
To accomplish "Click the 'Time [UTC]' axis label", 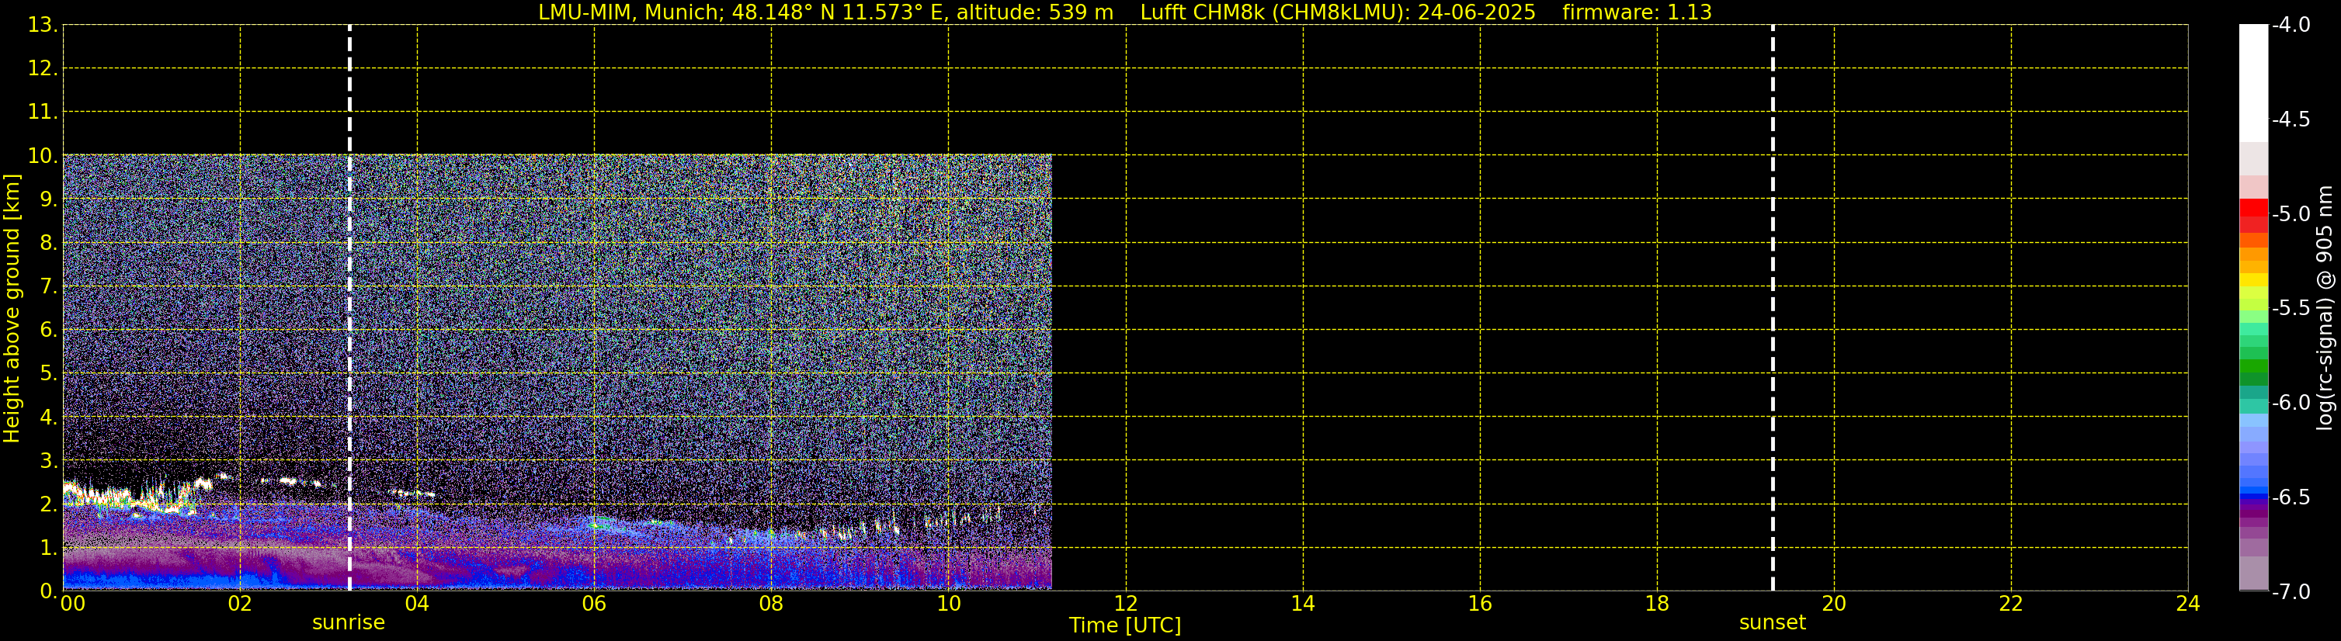I will 1125,625.
